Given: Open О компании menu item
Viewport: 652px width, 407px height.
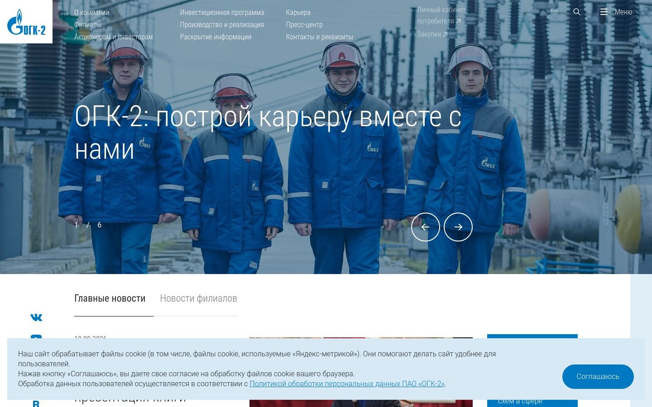Looking at the screenshot, I should point(91,12).
